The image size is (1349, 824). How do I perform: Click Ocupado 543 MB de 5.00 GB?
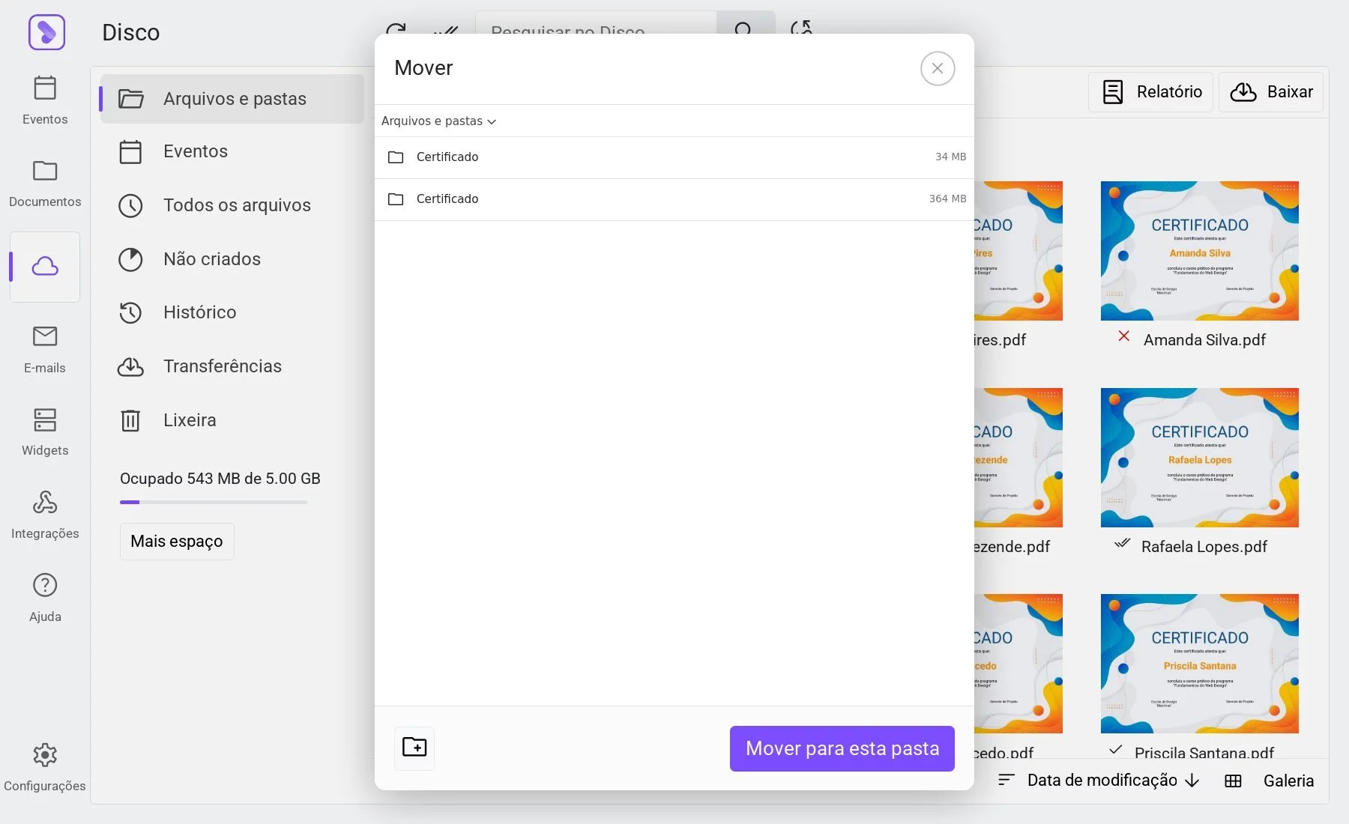(220, 479)
